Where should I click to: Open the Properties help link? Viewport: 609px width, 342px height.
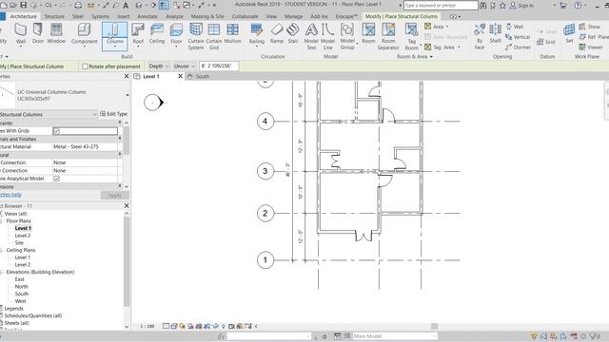(10, 195)
